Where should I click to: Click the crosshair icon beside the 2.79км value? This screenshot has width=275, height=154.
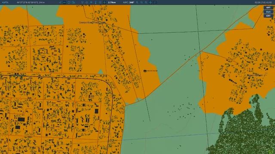click(104, 3)
